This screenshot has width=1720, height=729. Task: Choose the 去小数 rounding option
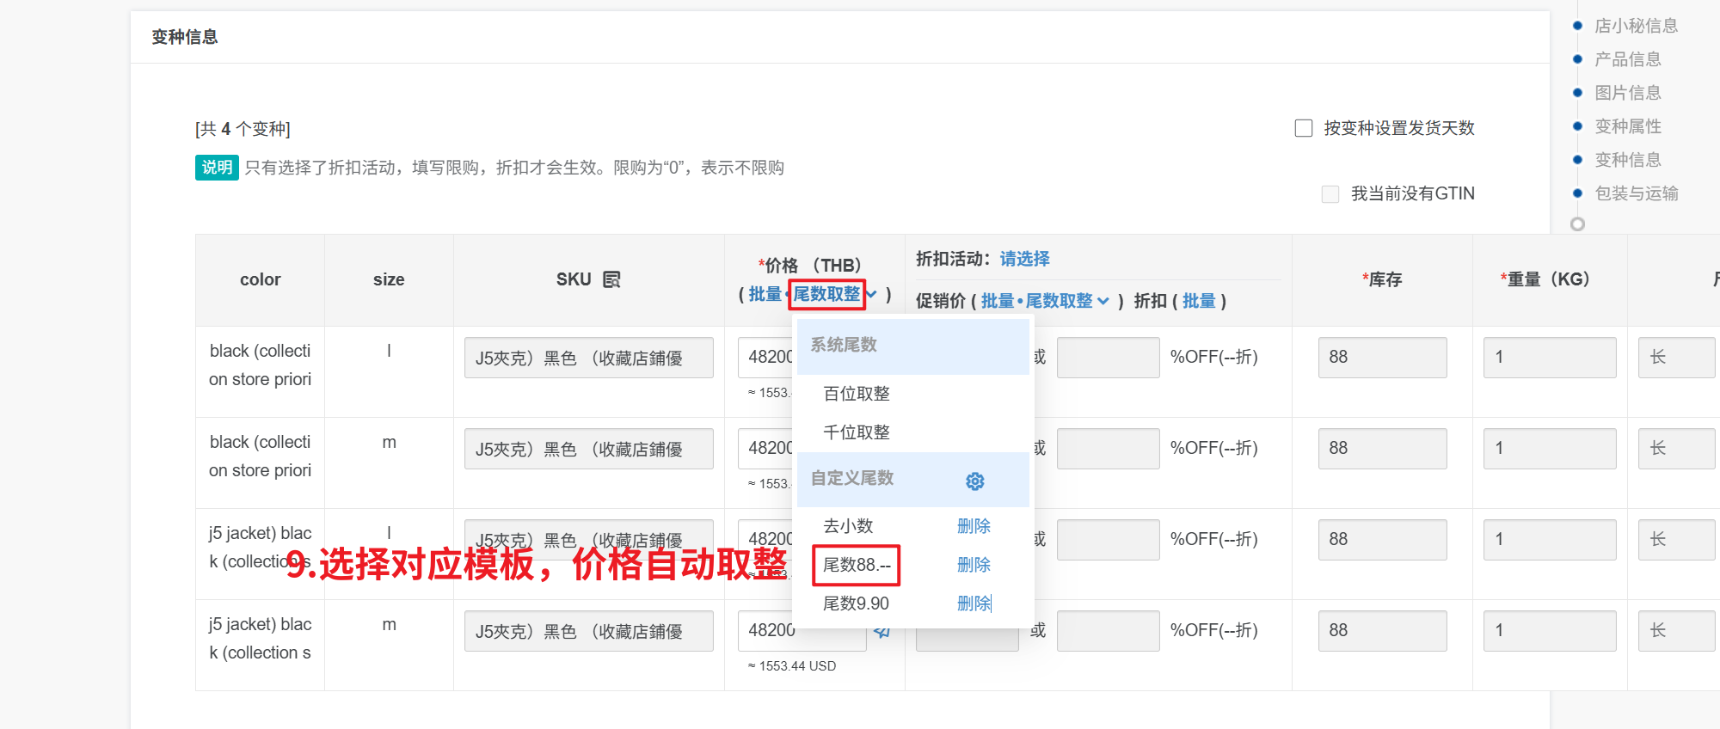(x=848, y=526)
